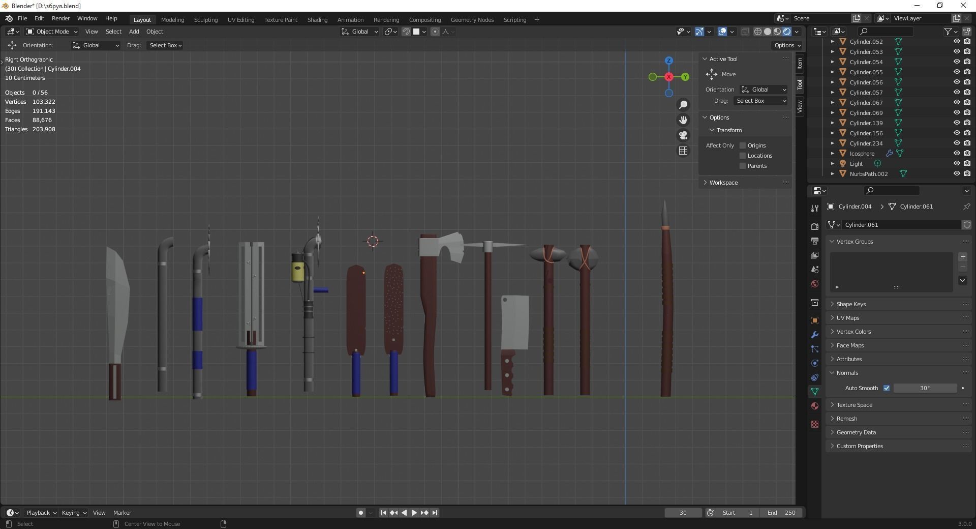Open the Render properties tab icon
This screenshot has width=976, height=529.
pyautogui.click(x=815, y=226)
